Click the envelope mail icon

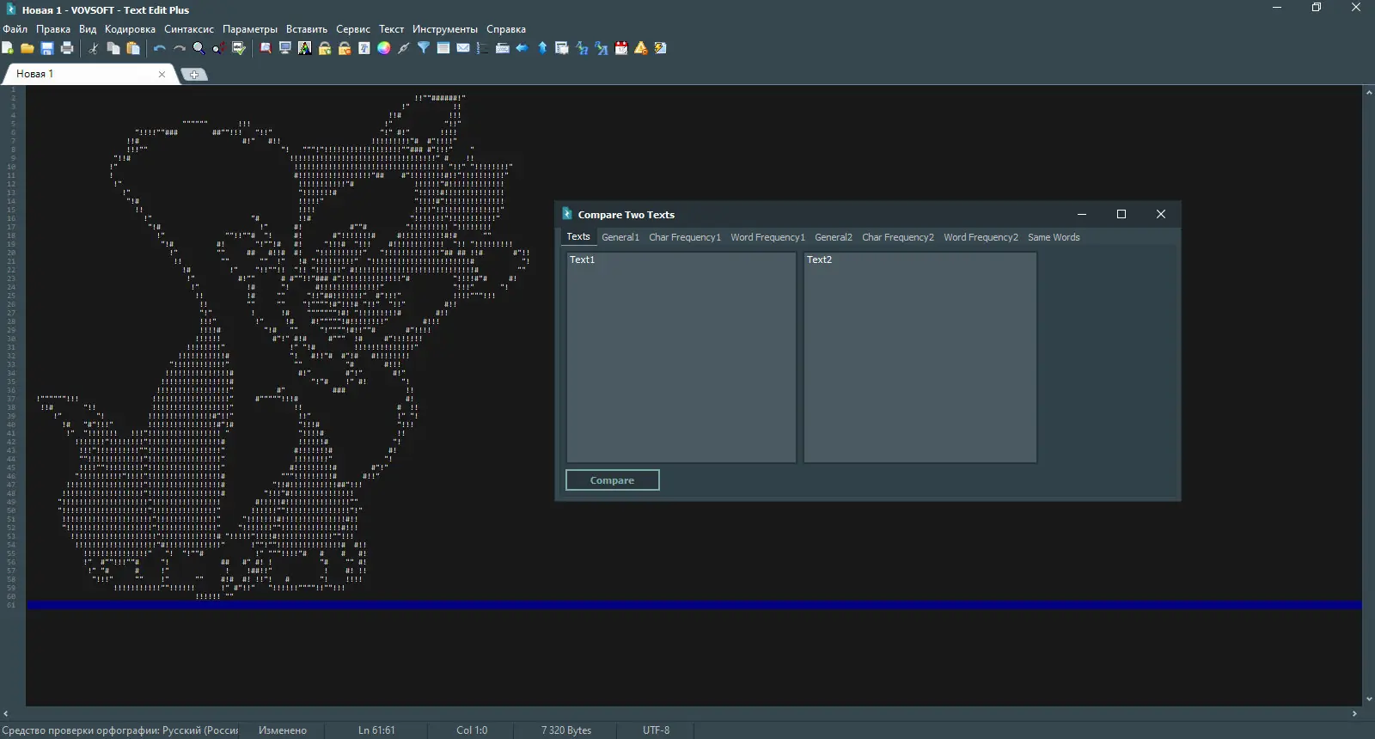pyautogui.click(x=463, y=48)
